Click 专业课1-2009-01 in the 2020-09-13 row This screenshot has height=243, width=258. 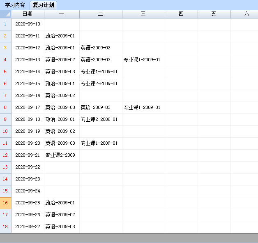[x=143, y=60]
